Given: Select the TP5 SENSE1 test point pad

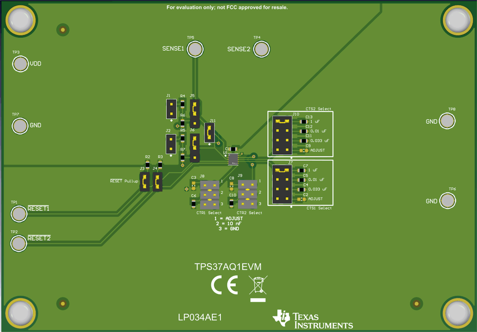Looking at the screenshot, I should [x=195, y=49].
